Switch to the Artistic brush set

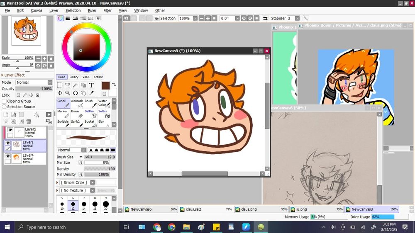pyautogui.click(x=98, y=77)
